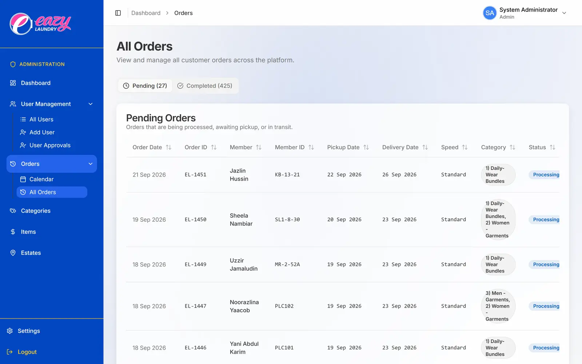Open Settings text in sidebar
This screenshot has height=364, width=582.
[x=29, y=331]
